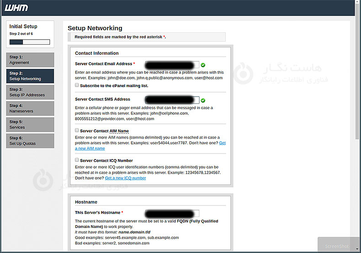Click the Server Contact Email Address field
The width and height of the screenshot is (361, 253).
pyautogui.click(x=172, y=65)
